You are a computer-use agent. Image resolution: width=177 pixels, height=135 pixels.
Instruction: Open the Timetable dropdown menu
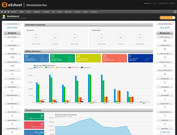37,12
